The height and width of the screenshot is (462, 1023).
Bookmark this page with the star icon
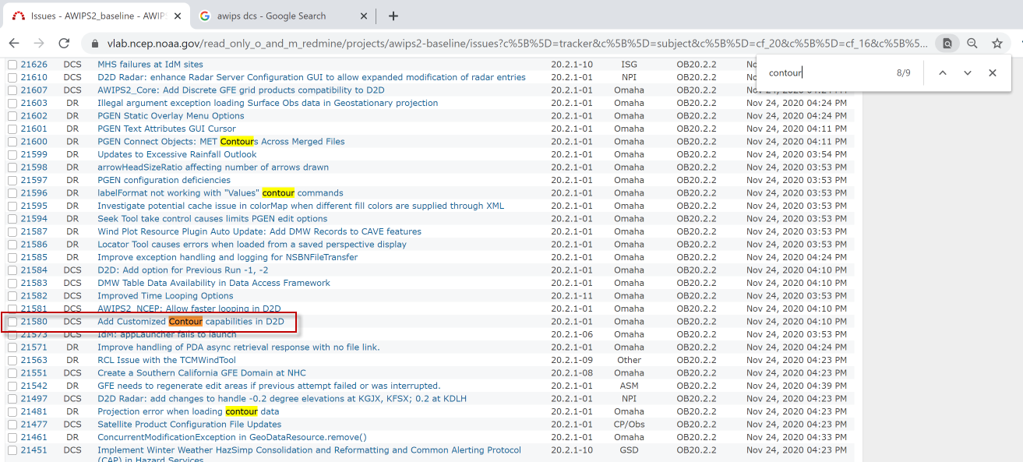997,44
